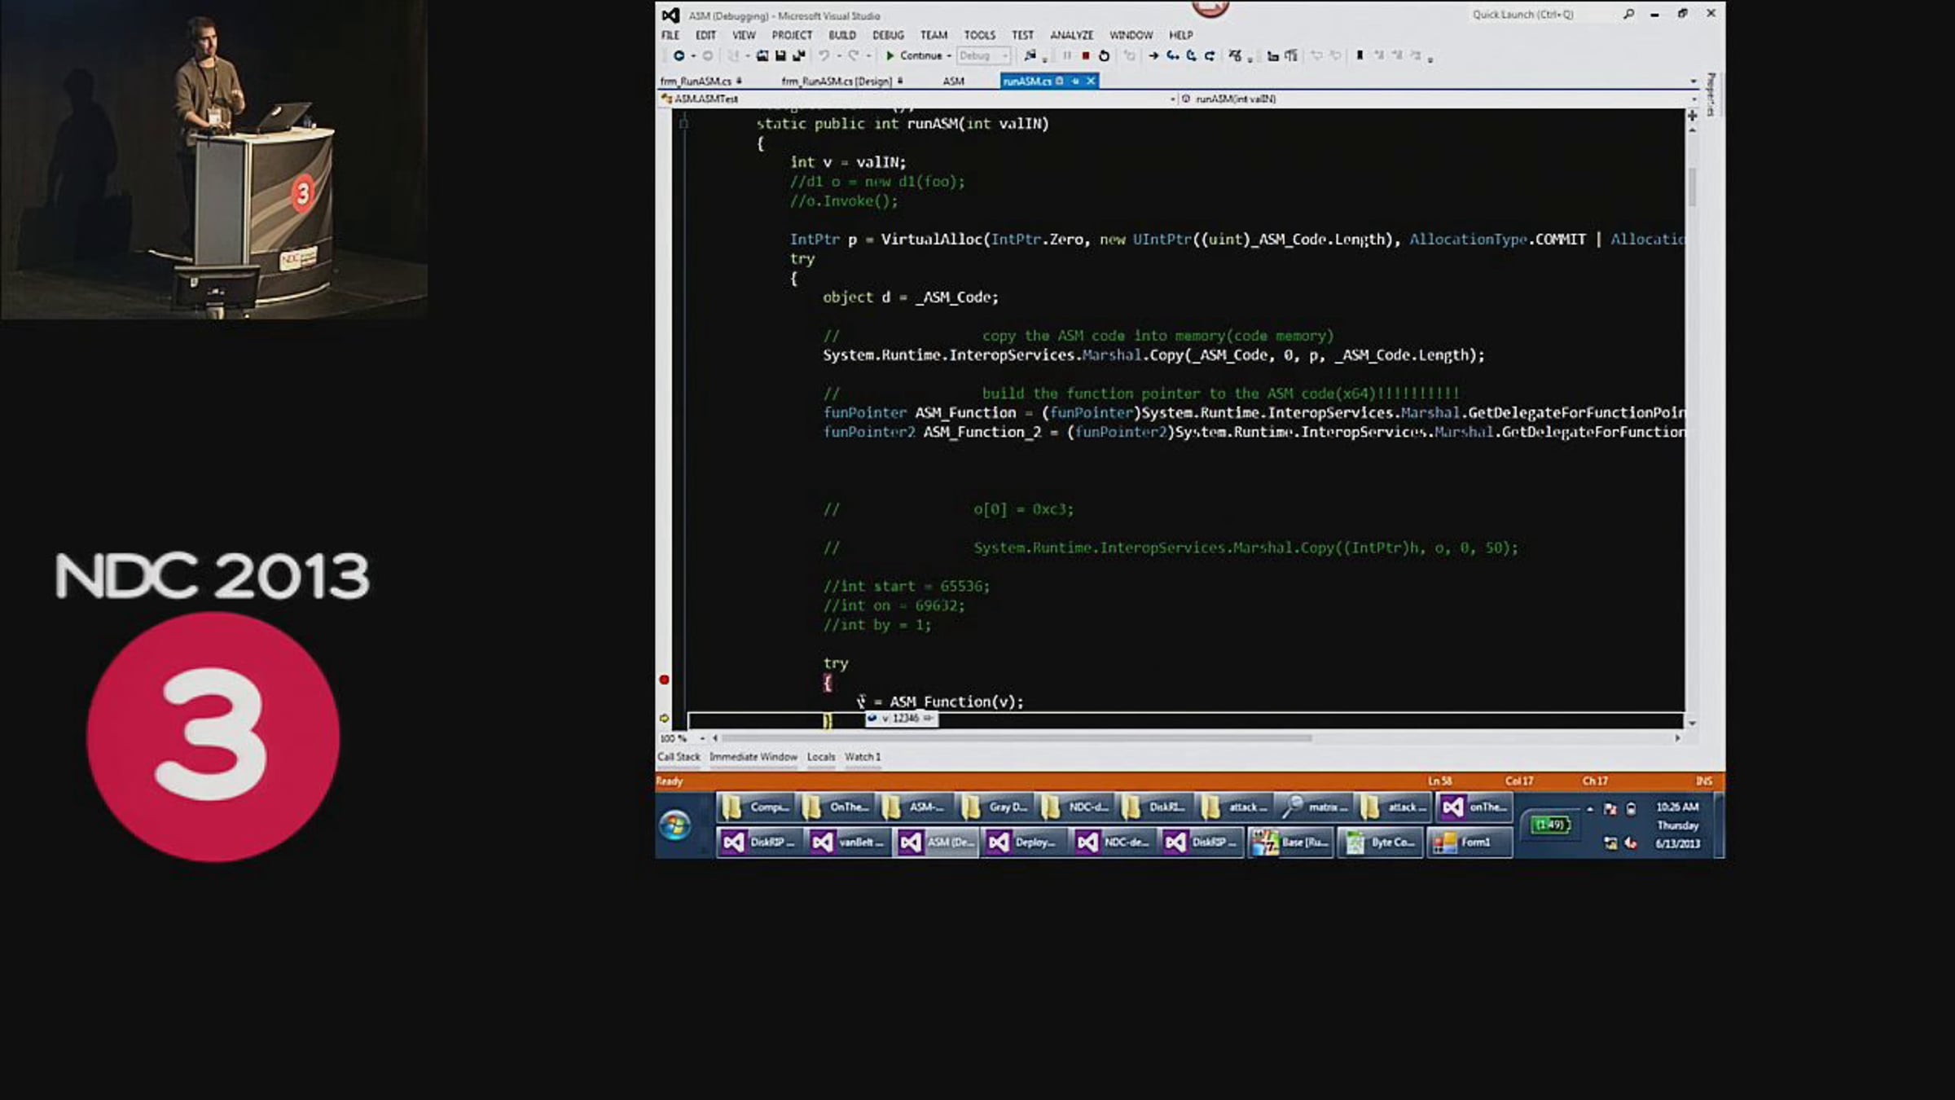This screenshot has width=1955, height=1100.
Task: Click the Navigate Forward toolbar icon
Action: pyautogui.click(x=707, y=56)
